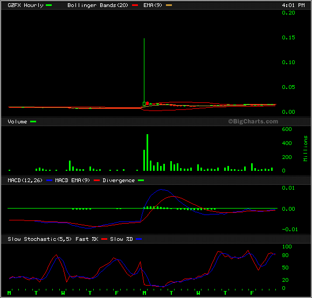Click the peak of the blue MACD line
This screenshot has width=312, height=298.
coord(162,190)
